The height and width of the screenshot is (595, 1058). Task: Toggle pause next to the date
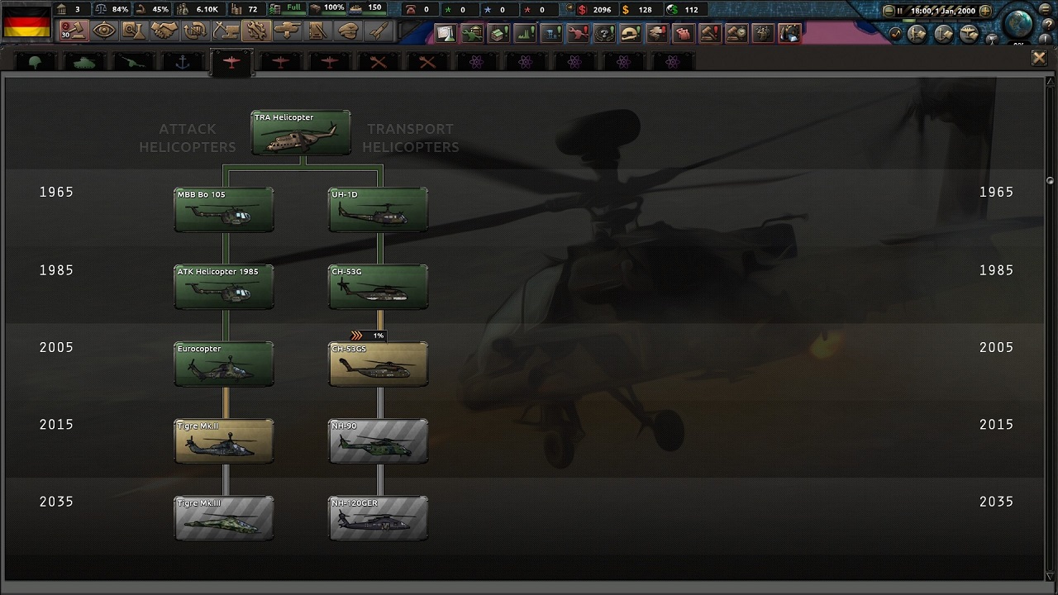pyautogui.click(x=900, y=11)
